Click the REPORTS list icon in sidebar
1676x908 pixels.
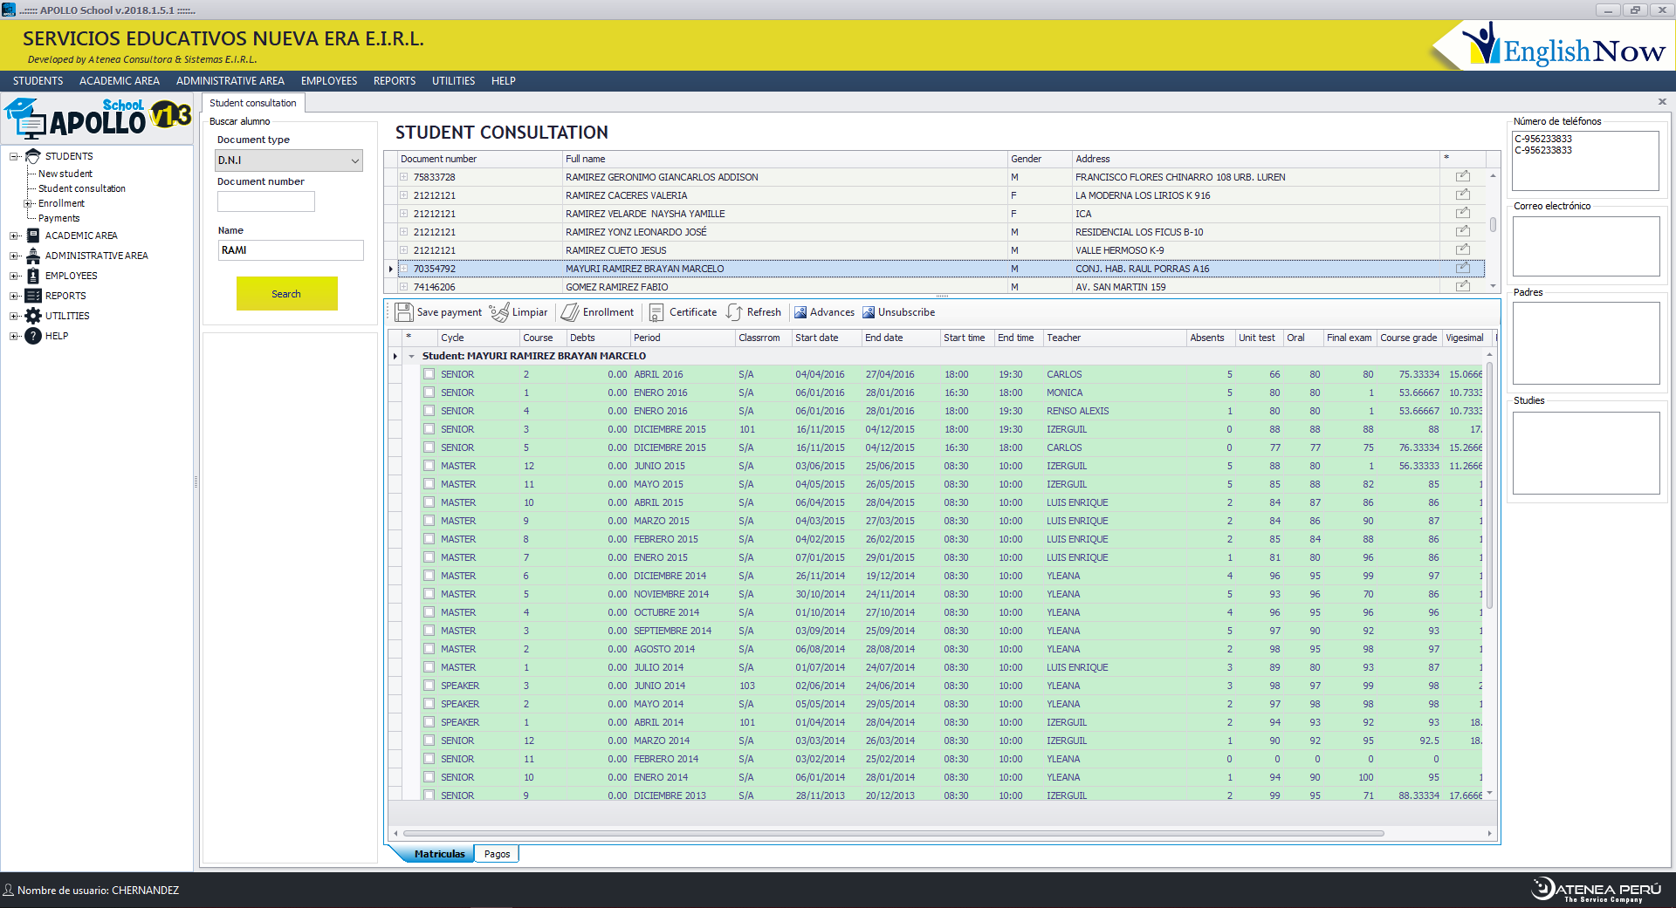coord(33,296)
